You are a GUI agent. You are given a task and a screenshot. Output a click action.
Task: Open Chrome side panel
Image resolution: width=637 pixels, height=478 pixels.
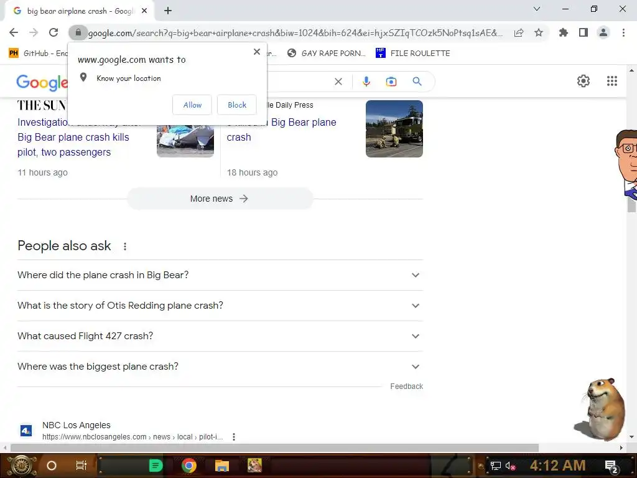coord(584,32)
